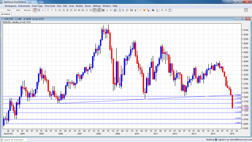Toggle the crosshair cursor tool

pyautogui.click(x=99, y=10)
